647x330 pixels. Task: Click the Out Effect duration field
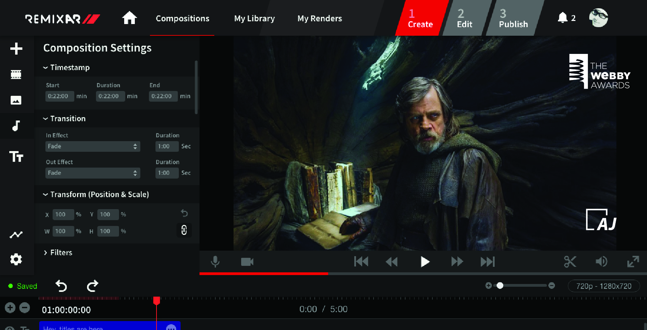coord(167,173)
